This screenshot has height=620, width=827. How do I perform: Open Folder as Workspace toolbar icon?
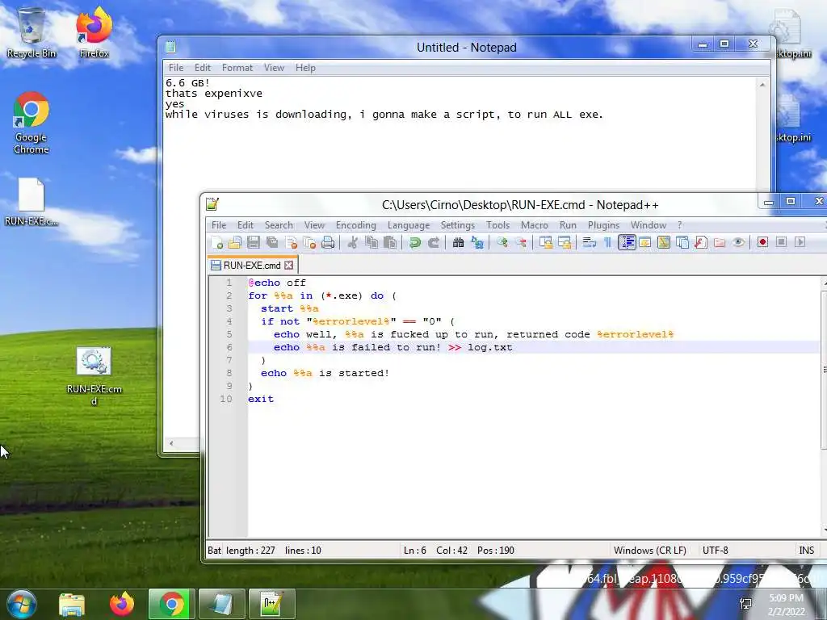pyautogui.click(x=720, y=242)
